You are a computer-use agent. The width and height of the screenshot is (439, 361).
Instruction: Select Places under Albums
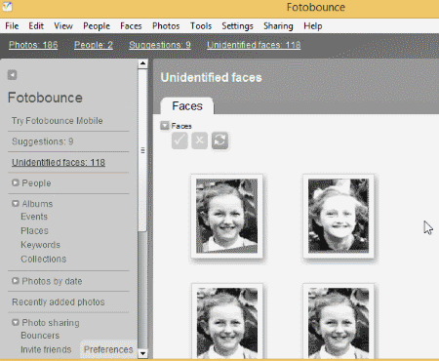click(34, 231)
